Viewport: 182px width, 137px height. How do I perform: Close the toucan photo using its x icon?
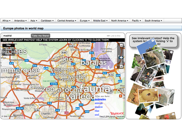160,51
